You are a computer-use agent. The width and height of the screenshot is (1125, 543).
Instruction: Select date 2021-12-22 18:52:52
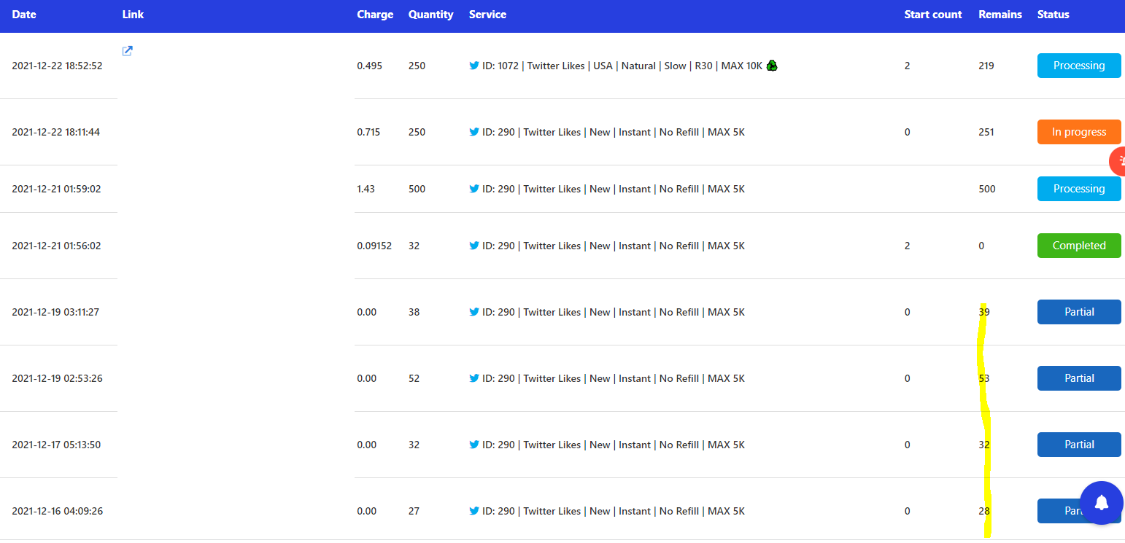click(57, 66)
